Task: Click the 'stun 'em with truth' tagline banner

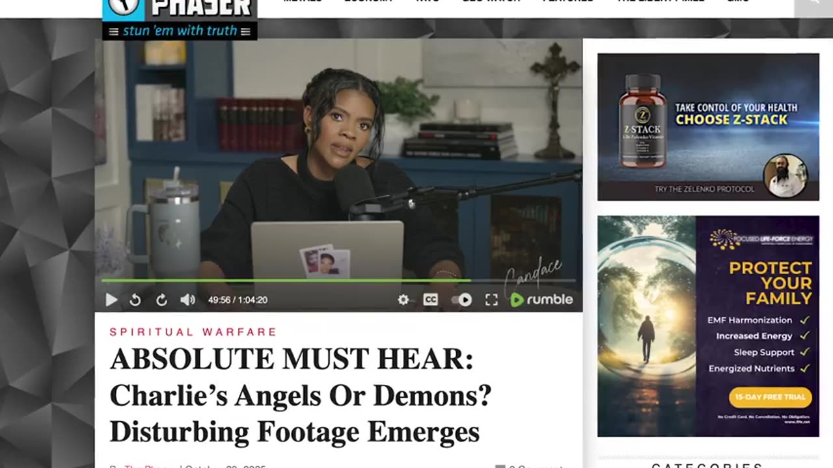Action: [x=180, y=31]
